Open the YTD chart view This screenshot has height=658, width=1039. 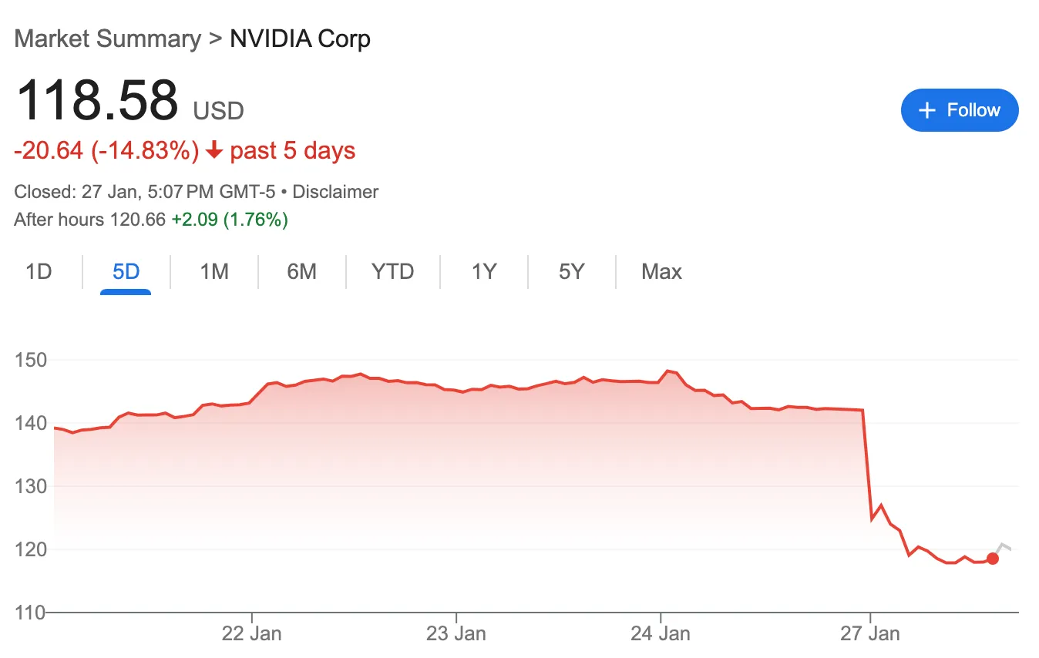393,271
